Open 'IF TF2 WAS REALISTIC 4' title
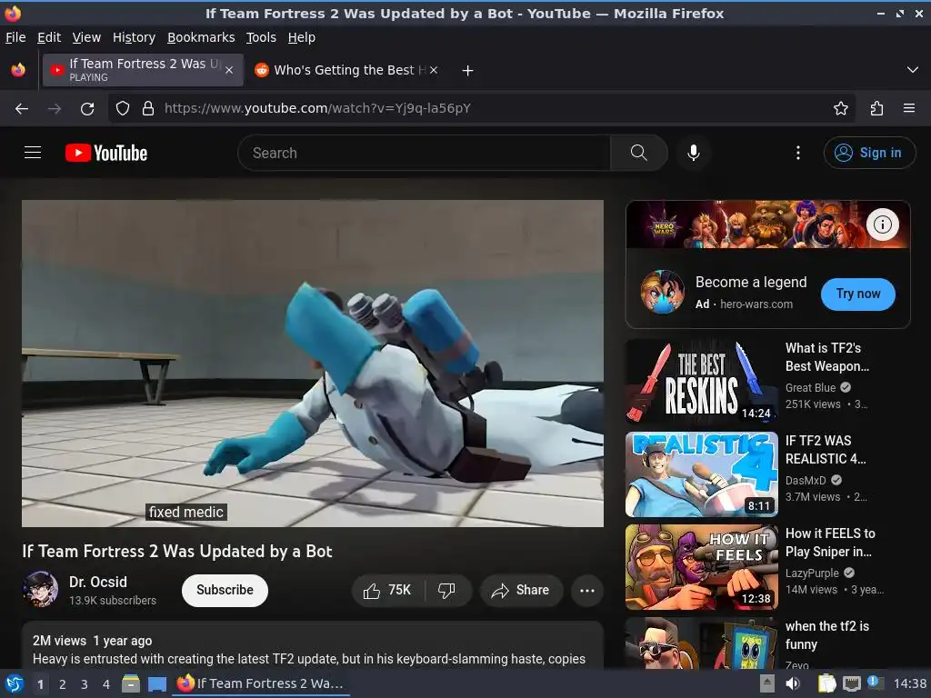 [826, 449]
